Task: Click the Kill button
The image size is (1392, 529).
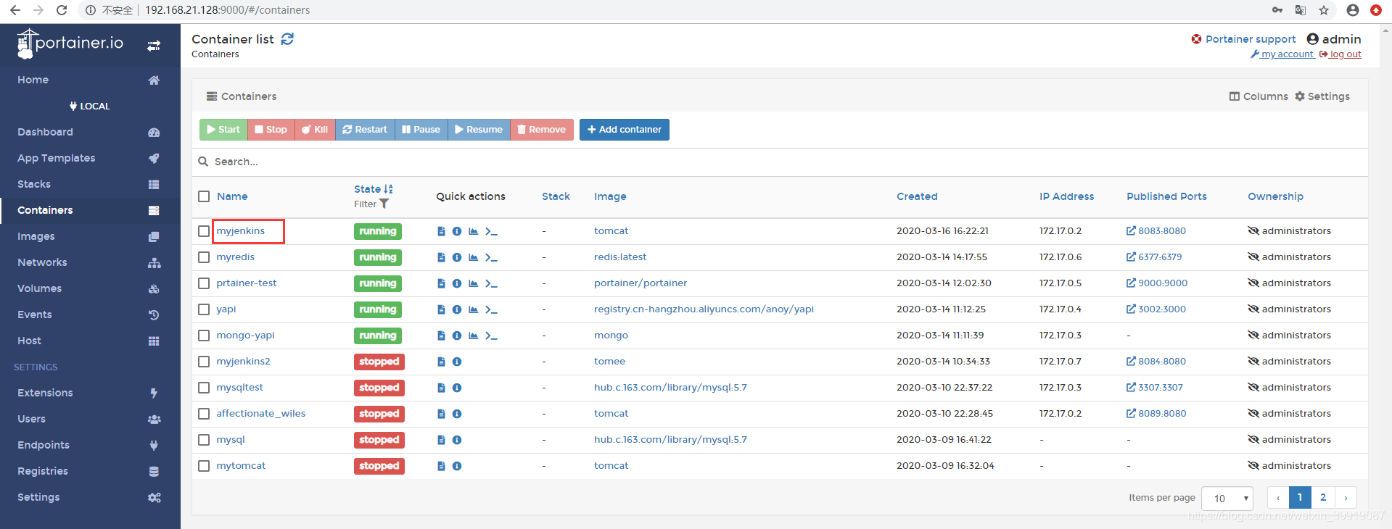Action: tap(315, 130)
